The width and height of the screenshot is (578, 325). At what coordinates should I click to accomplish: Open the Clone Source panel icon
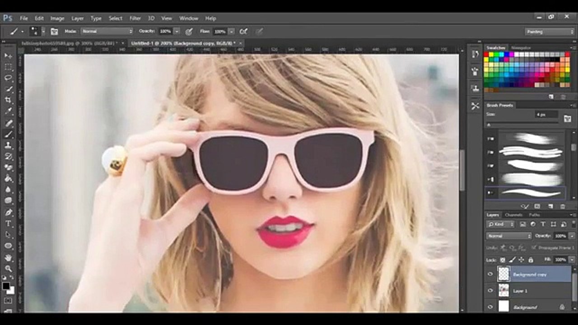click(475, 88)
